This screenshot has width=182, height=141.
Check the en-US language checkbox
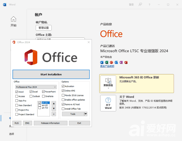40,105
